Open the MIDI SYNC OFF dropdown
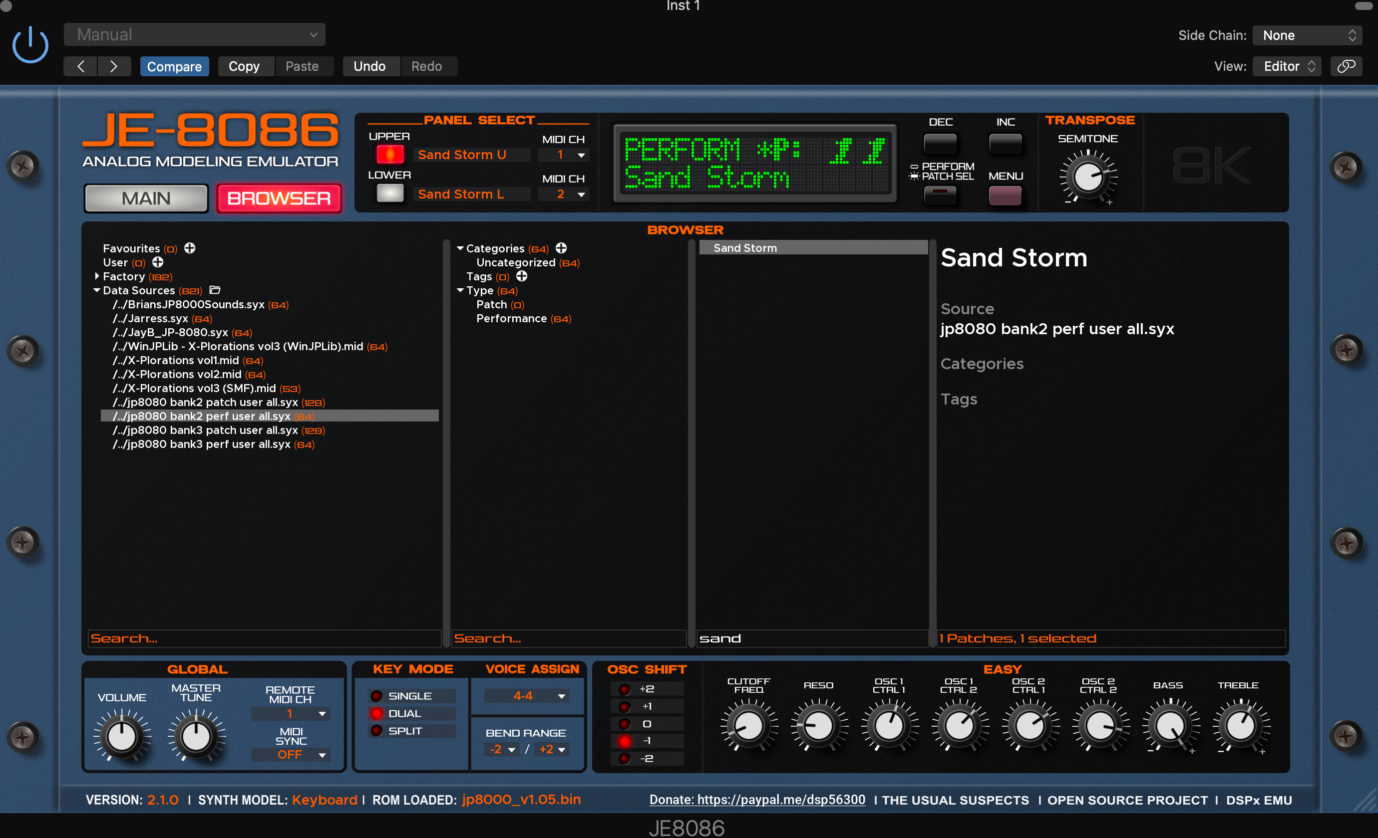The image size is (1378, 838). pos(292,755)
